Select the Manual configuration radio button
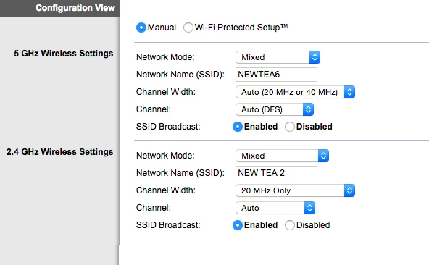The height and width of the screenshot is (265, 429). click(x=141, y=28)
